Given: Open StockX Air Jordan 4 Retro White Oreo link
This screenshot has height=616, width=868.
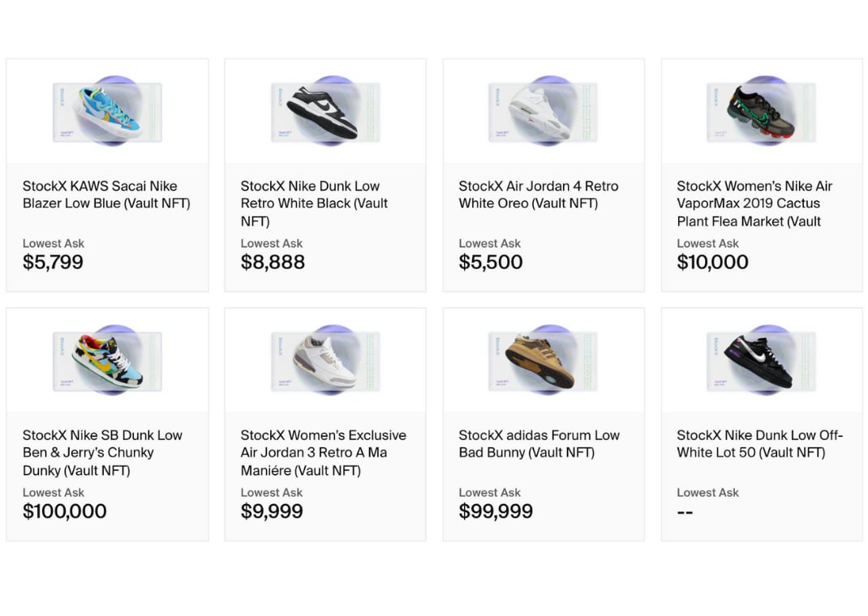Looking at the screenshot, I should (538, 195).
